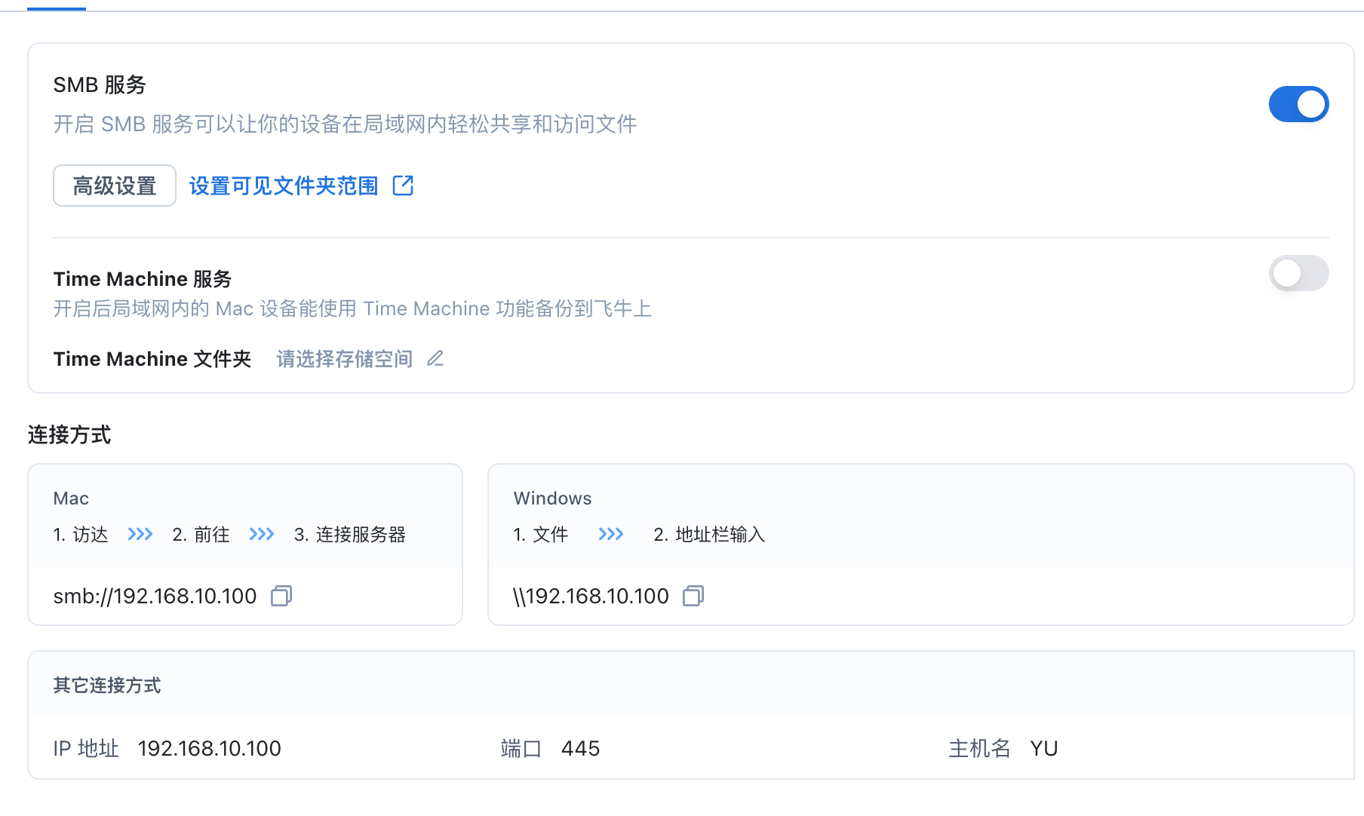This screenshot has height=816, width=1364.
Task: Click 请选择存储空间 placeholder text
Action: pos(345,359)
